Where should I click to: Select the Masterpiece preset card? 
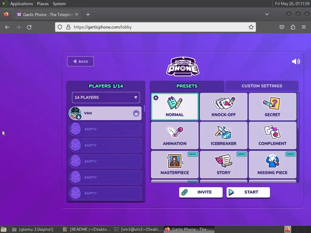tap(175, 164)
